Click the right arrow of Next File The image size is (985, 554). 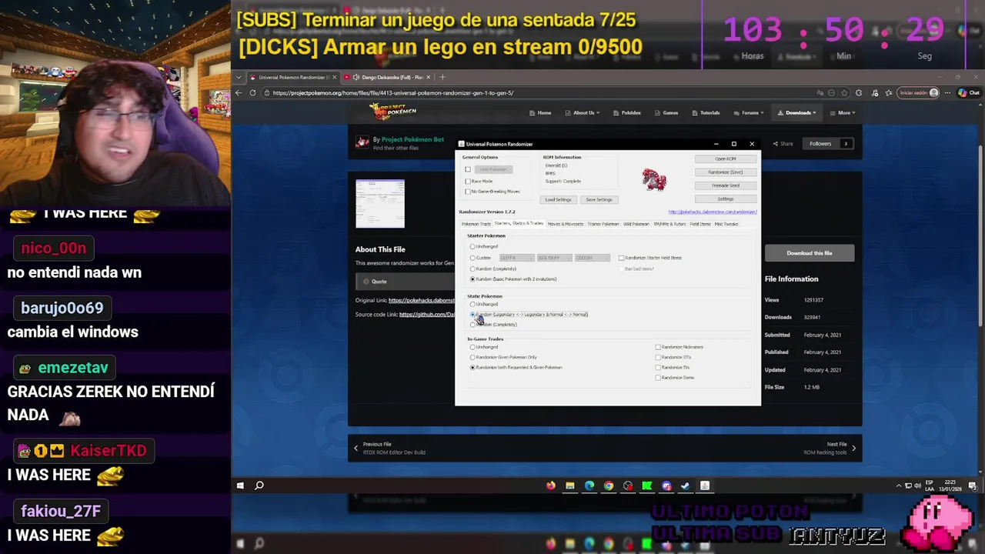click(x=853, y=448)
